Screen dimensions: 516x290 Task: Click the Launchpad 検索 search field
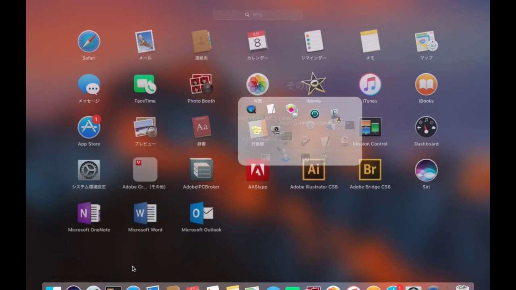click(x=258, y=15)
